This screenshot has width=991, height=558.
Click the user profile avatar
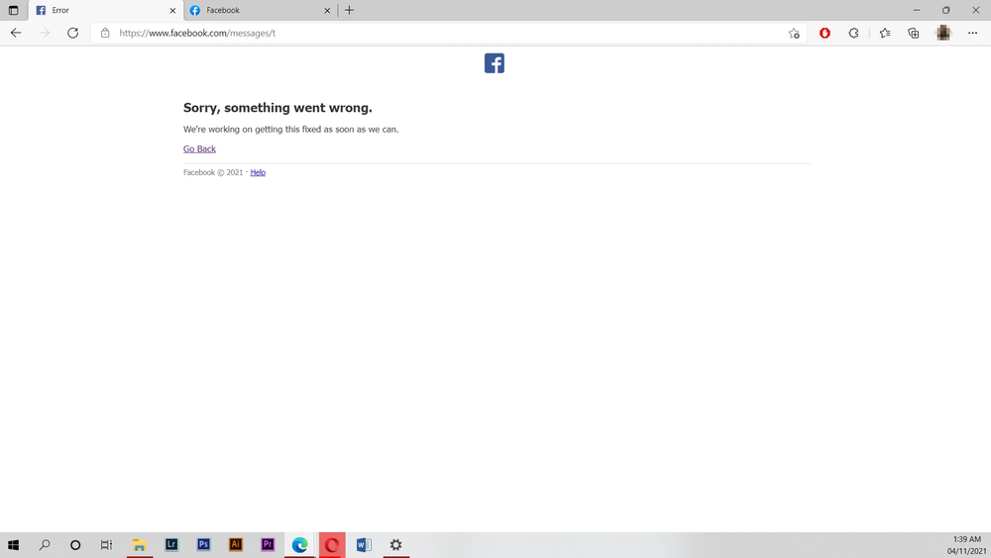(943, 33)
